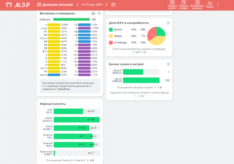Screen dimensions: 234x164
Task: Click the date Чт 27 апр. 2023
Action: point(92,5)
